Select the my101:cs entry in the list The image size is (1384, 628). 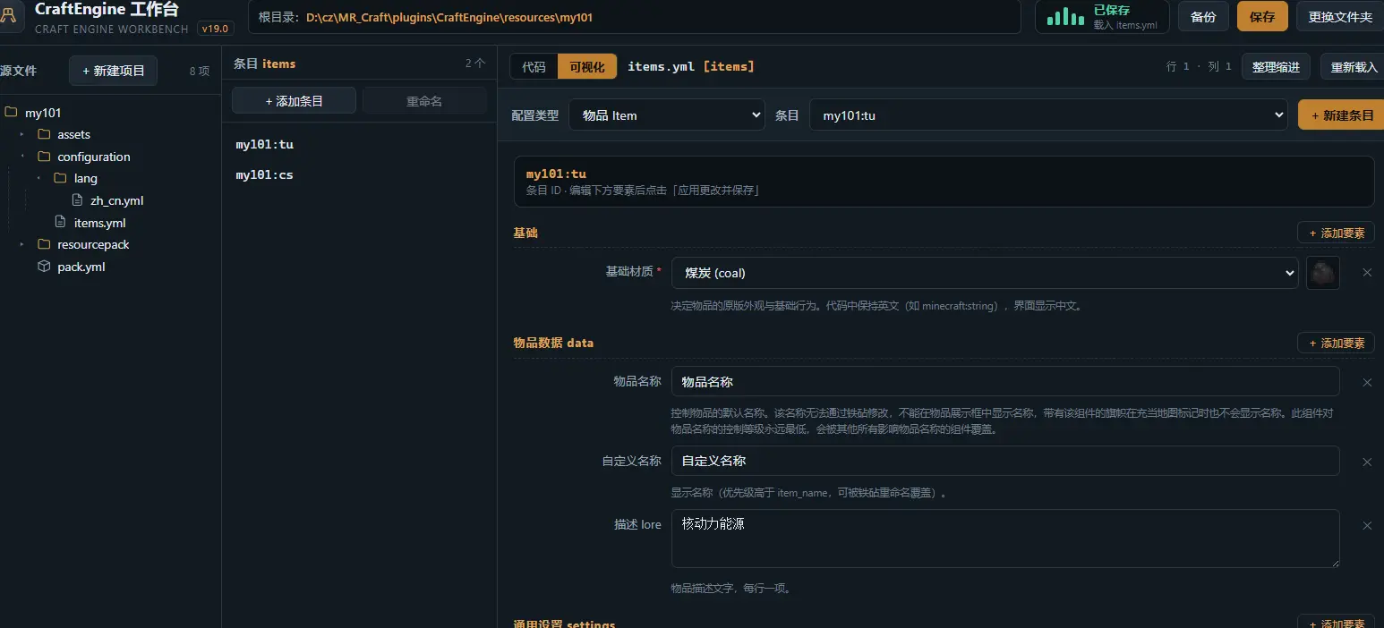coord(359,174)
